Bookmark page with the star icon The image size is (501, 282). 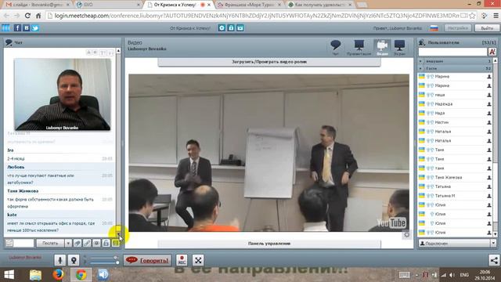click(x=473, y=16)
